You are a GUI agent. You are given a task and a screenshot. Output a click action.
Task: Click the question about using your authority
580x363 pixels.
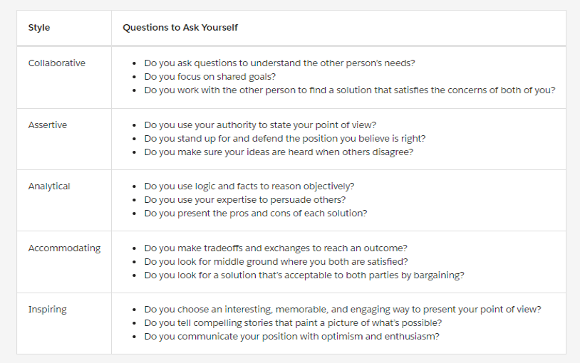coord(259,125)
